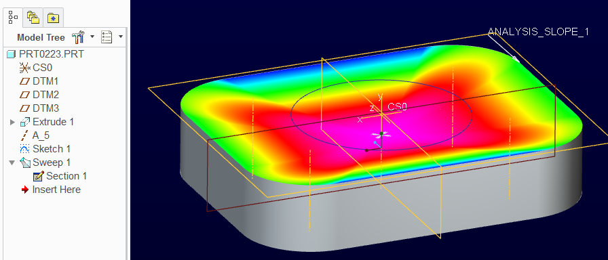Expand the Extrude 1 feature

[x=12, y=123]
